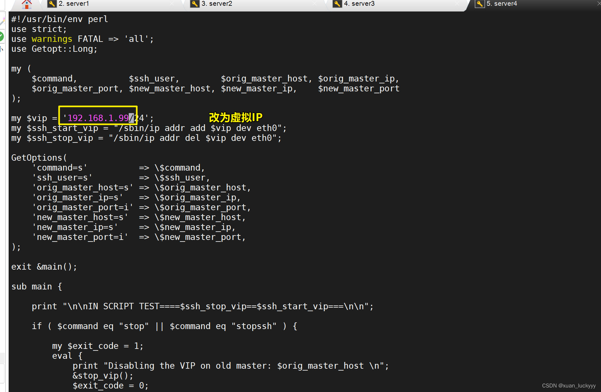Image resolution: width=601 pixels, height=392 pixels.
Task: Click '$new_master_port' in the my declaration
Action: coord(359,88)
